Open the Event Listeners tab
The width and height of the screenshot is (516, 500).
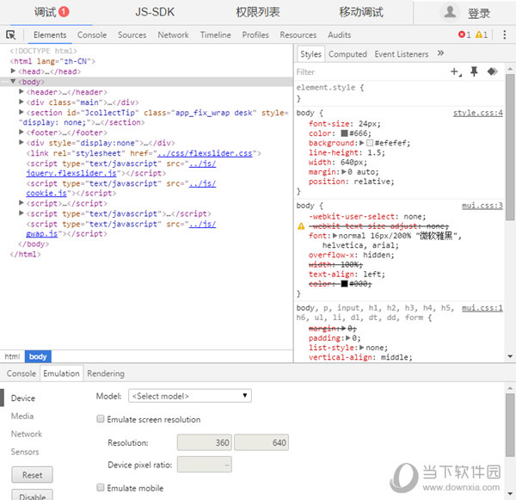(x=402, y=54)
